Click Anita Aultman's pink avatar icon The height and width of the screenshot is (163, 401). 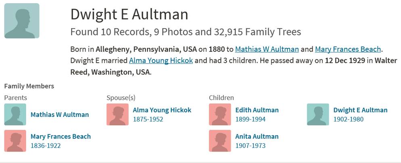[220, 141]
